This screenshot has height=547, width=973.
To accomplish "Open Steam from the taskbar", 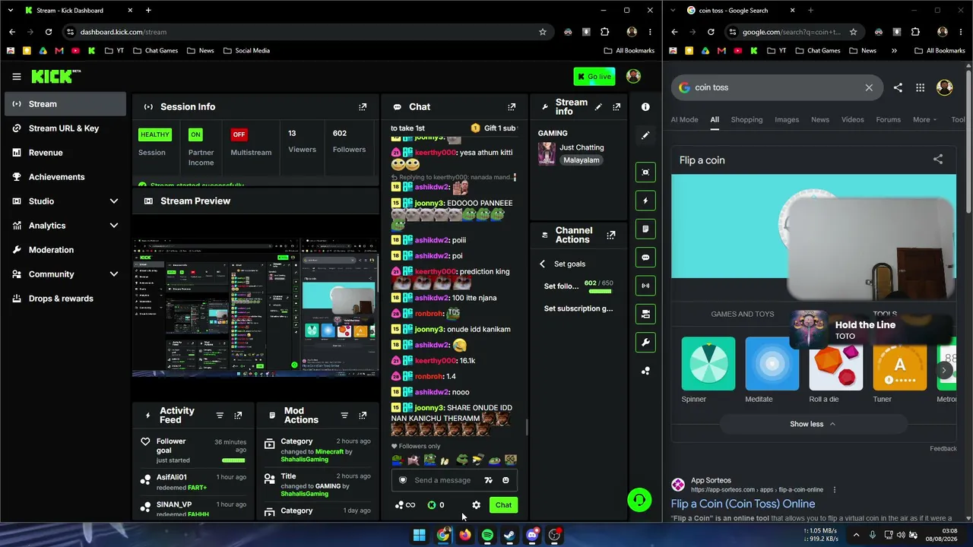I will [x=509, y=535].
